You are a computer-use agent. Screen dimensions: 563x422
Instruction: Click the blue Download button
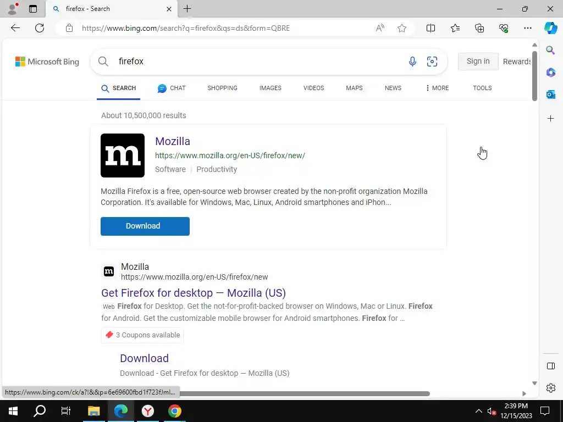tap(145, 226)
